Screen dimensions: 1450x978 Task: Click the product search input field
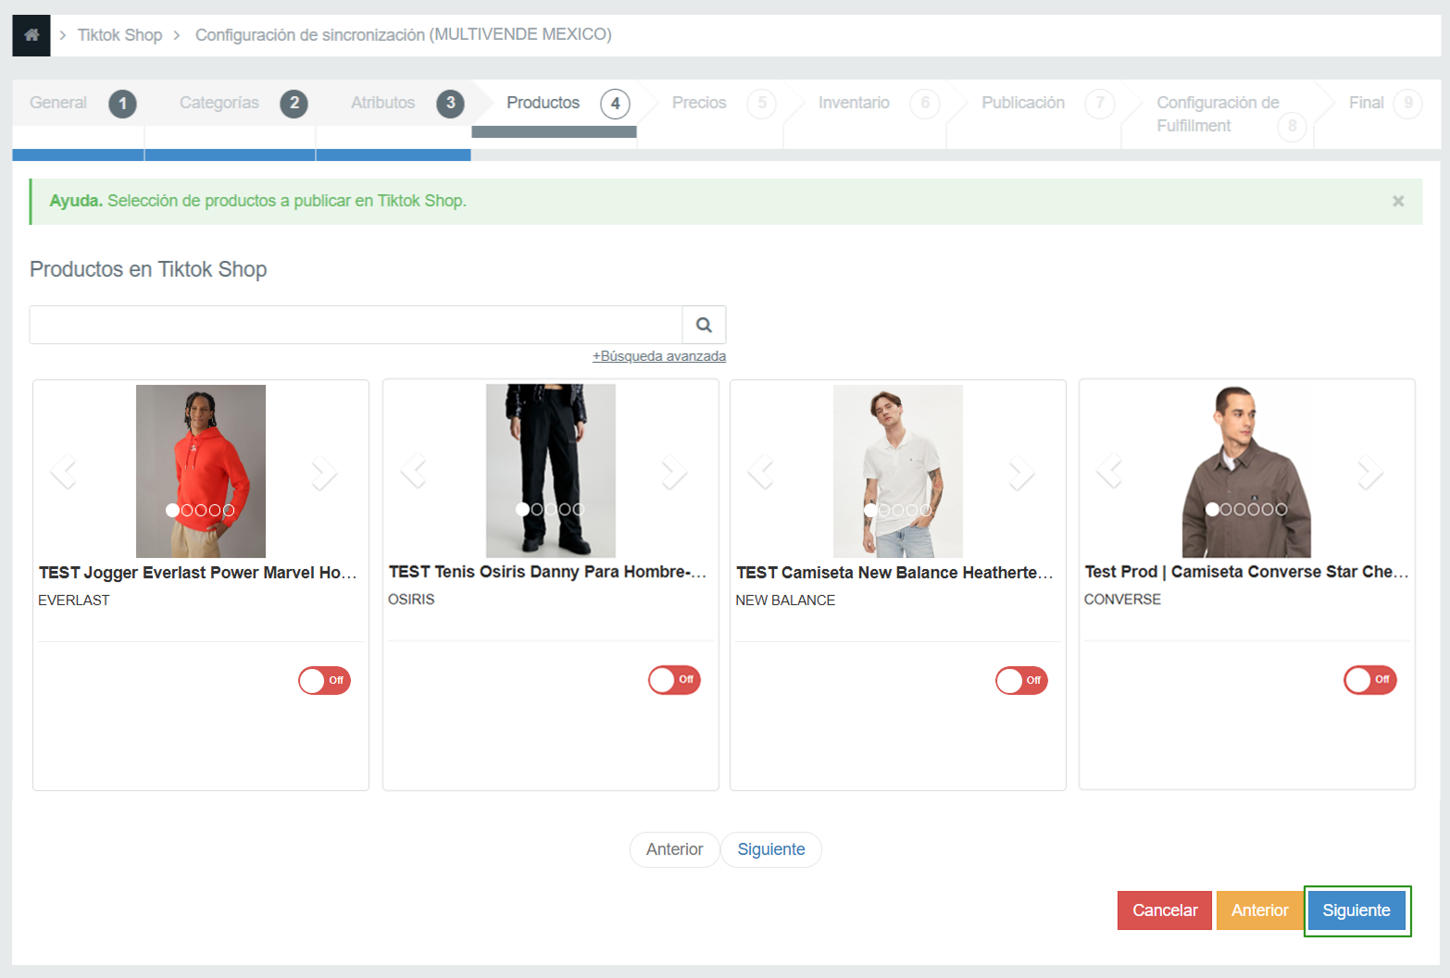pos(356,325)
